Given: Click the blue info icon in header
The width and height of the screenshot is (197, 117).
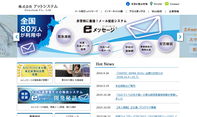Looking at the screenshot, I should coord(128,4).
